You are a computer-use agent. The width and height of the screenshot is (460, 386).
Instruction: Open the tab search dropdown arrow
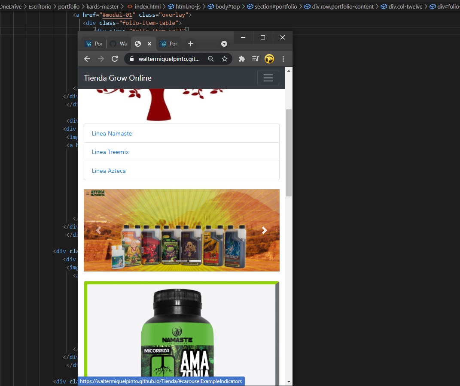[x=224, y=44]
